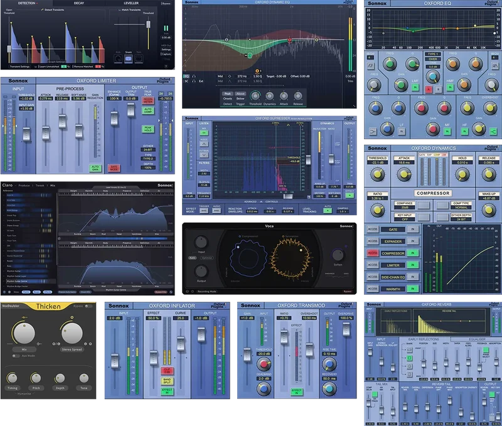Viewport: 502px width, 426px height.
Task: Click the Oxford EQ HF shelf shape icon
Action: pos(493,131)
